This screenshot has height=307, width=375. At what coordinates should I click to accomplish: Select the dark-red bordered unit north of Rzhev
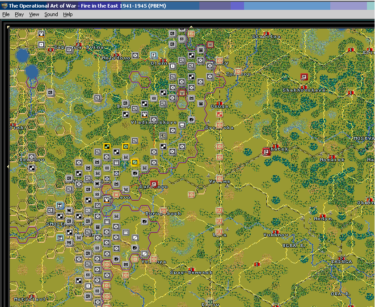coord(210,45)
